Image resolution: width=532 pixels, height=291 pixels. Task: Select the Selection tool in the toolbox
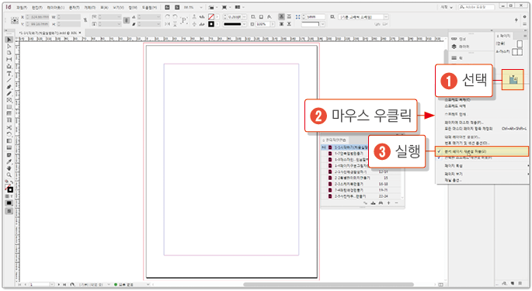click(9, 40)
